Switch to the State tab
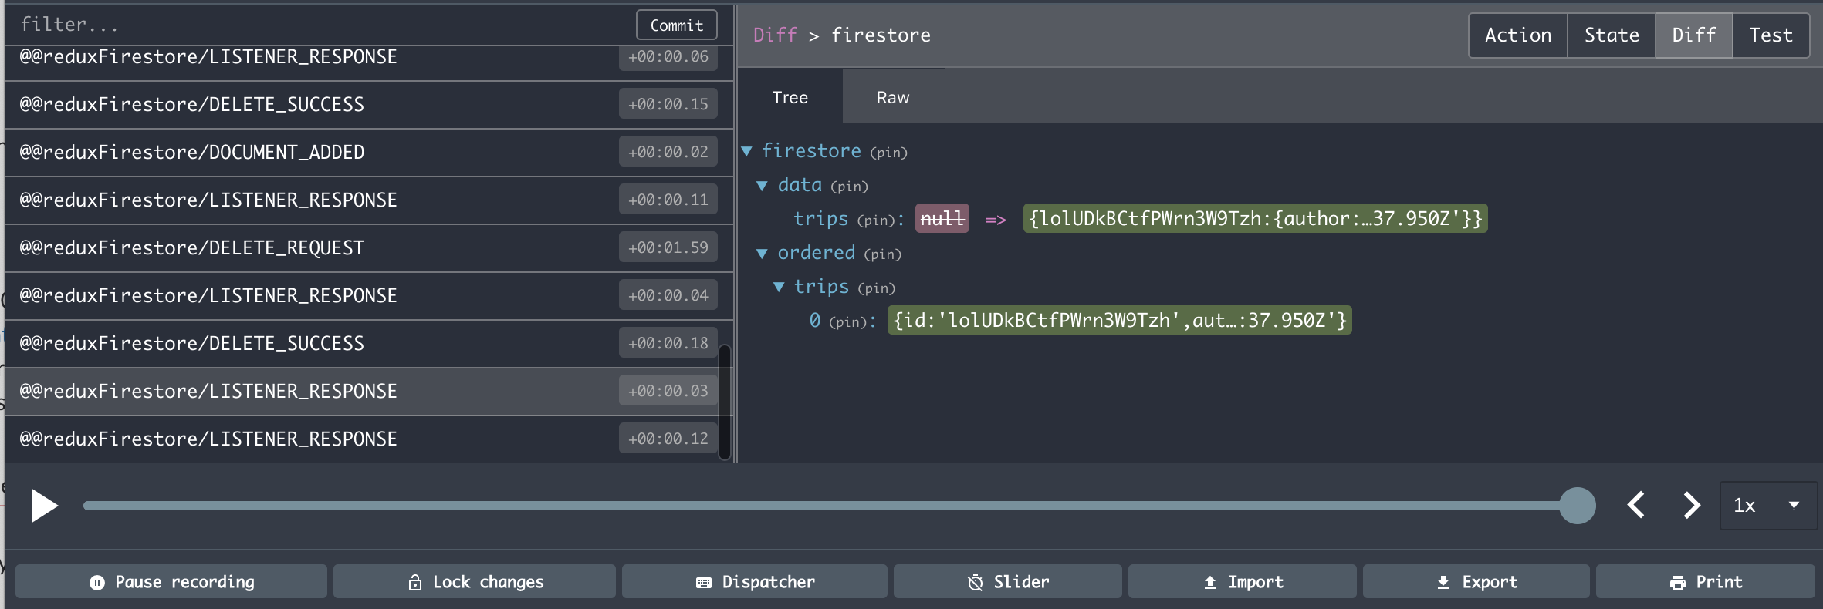The width and height of the screenshot is (1823, 609). click(1611, 35)
